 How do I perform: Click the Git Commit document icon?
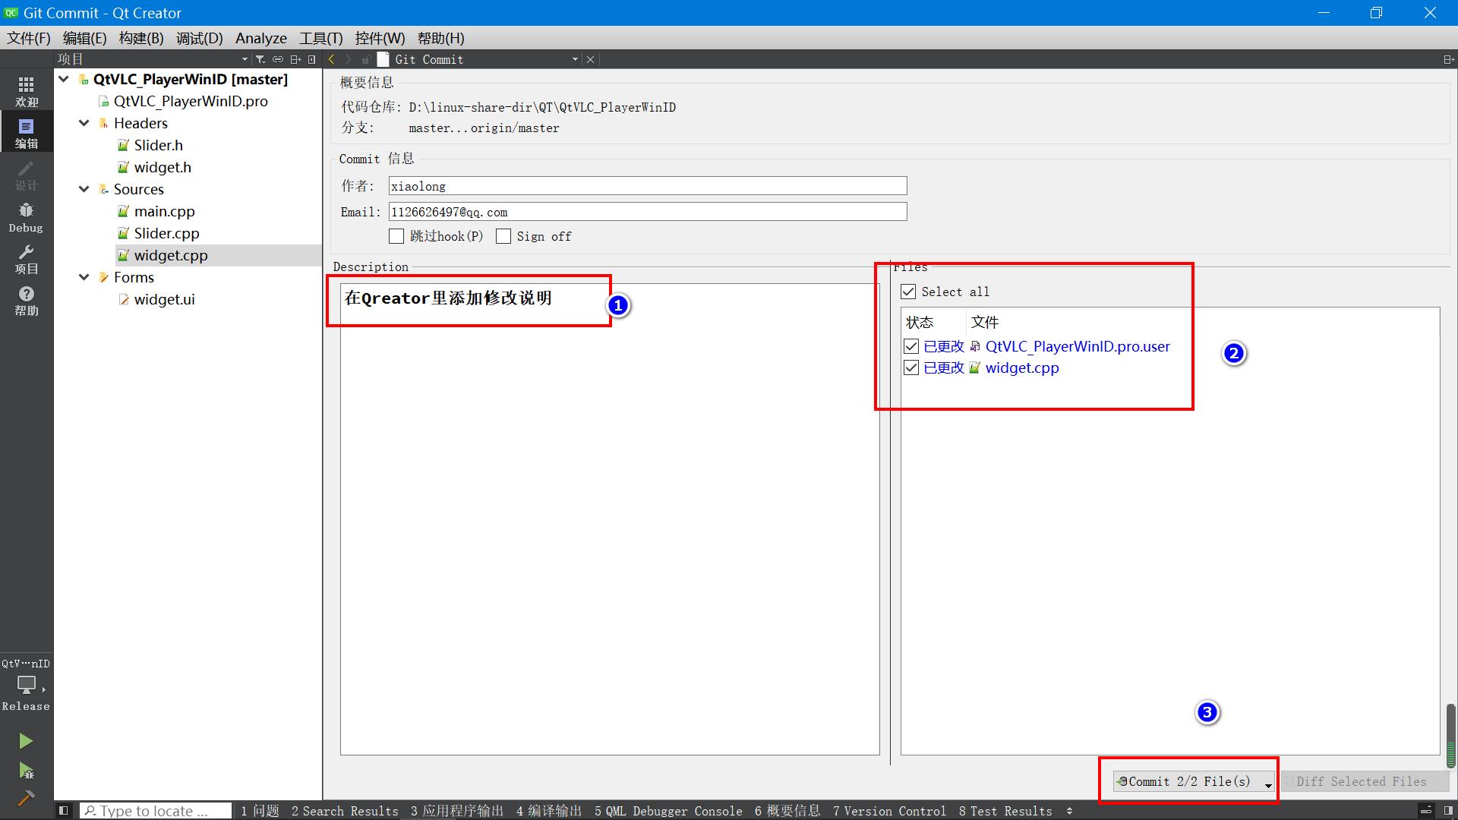(383, 59)
